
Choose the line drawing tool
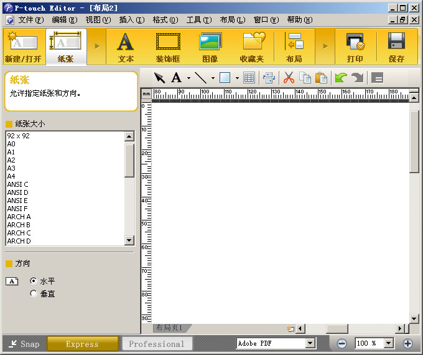coord(201,78)
